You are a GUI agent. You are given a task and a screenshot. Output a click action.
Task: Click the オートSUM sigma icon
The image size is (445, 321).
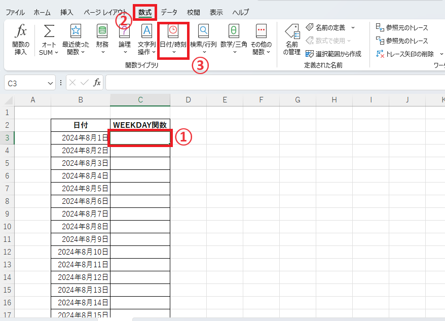click(x=49, y=31)
